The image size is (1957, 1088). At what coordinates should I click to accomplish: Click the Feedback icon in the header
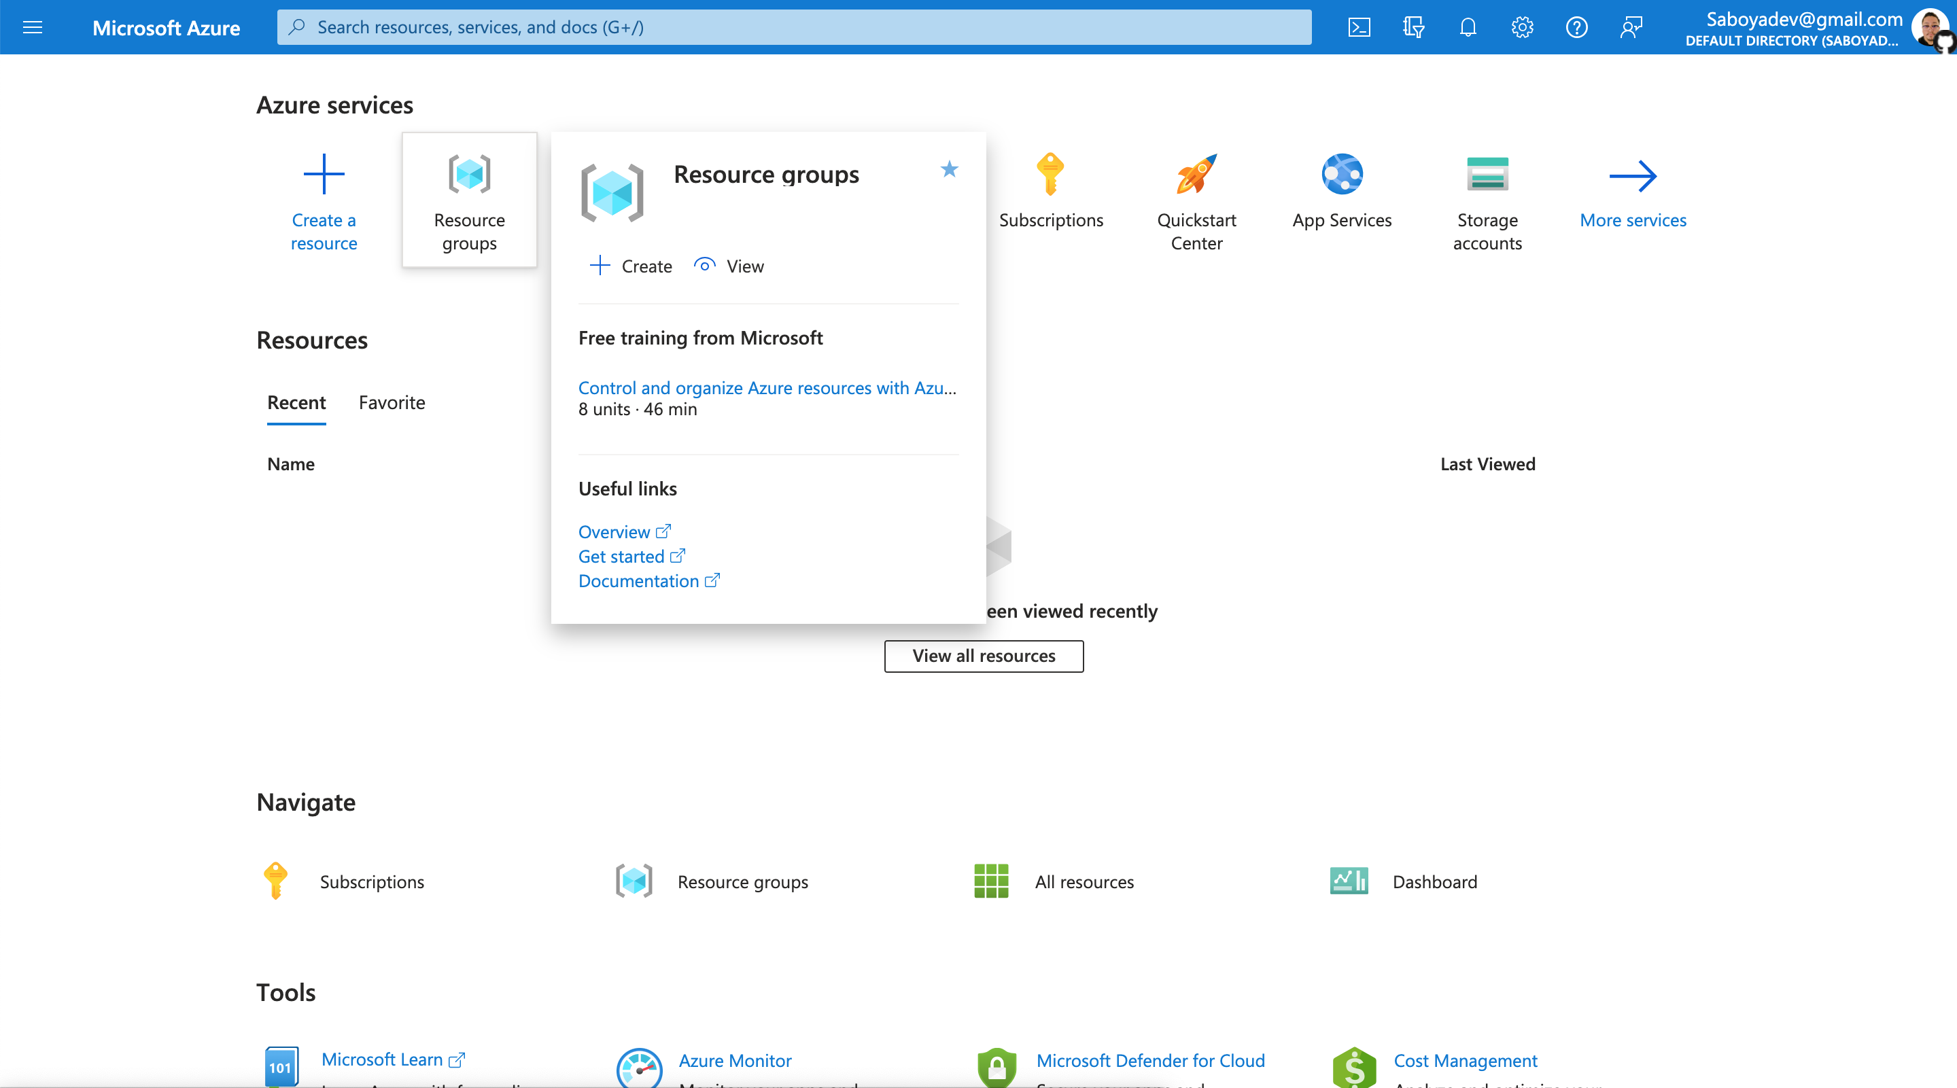[1631, 27]
